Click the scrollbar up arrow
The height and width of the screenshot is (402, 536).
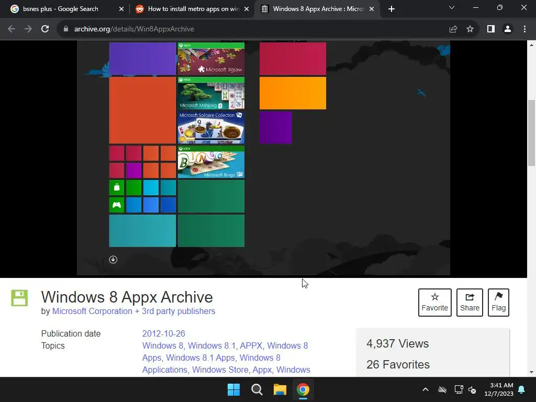coord(531,45)
